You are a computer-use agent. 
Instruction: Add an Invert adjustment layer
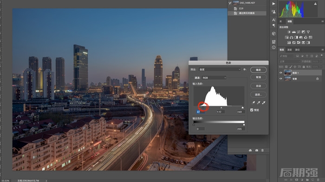pyautogui.click(x=289, y=43)
